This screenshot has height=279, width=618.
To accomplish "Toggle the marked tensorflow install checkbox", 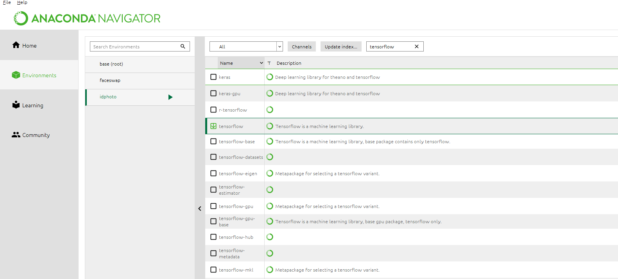I will (213, 126).
